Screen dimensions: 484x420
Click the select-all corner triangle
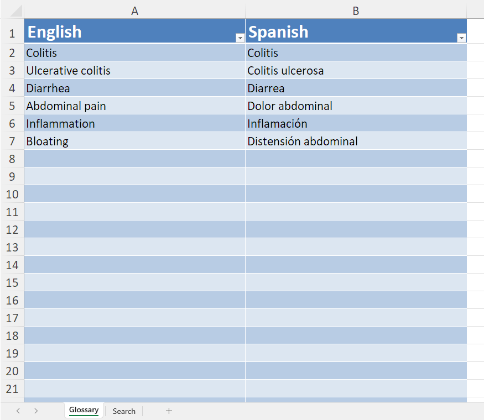click(17, 11)
